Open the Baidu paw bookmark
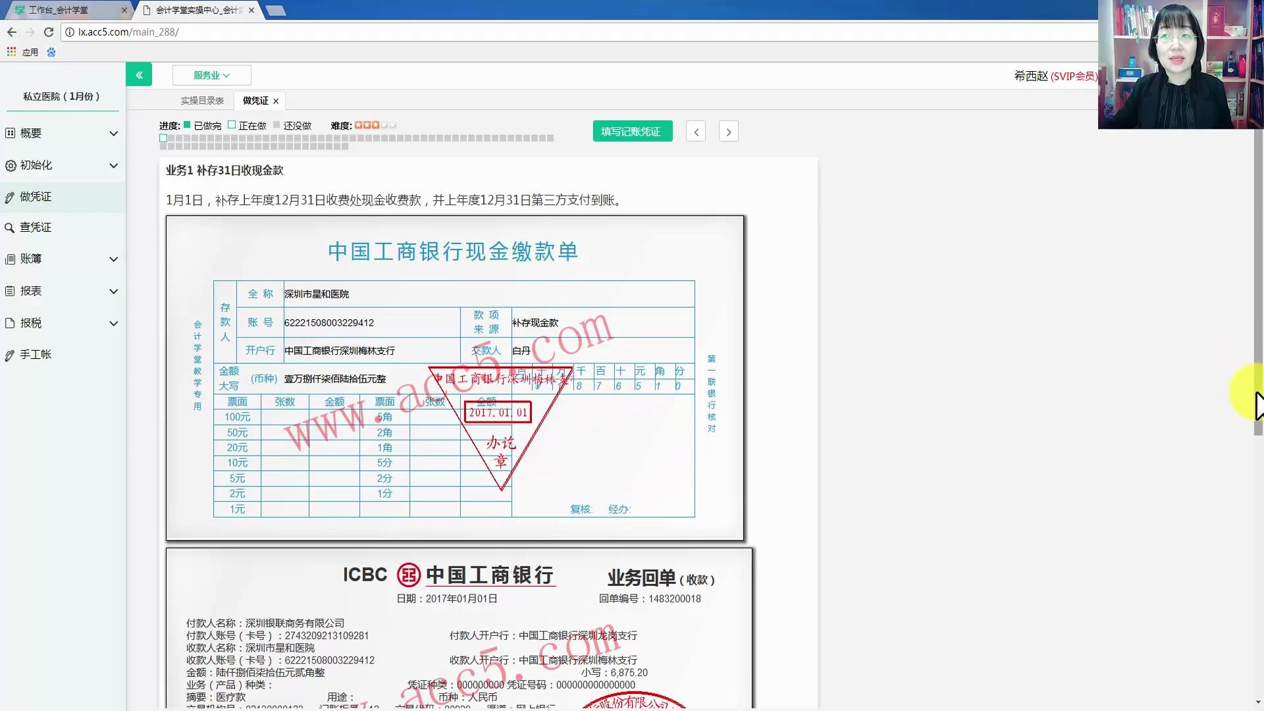Viewport: 1264px width, 711px height. tap(51, 52)
